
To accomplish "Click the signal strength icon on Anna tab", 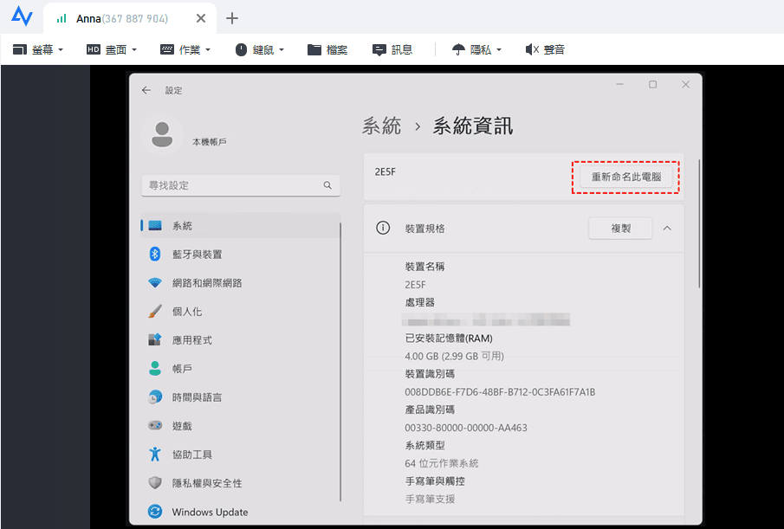I will pyautogui.click(x=62, y=18).
